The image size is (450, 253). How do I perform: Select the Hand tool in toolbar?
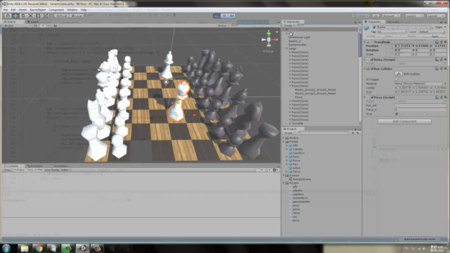pos(8,15)
